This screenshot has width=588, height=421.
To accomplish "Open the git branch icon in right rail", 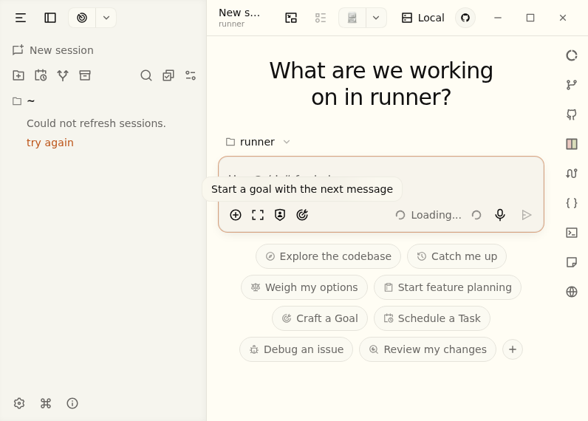I will point(572,85).
